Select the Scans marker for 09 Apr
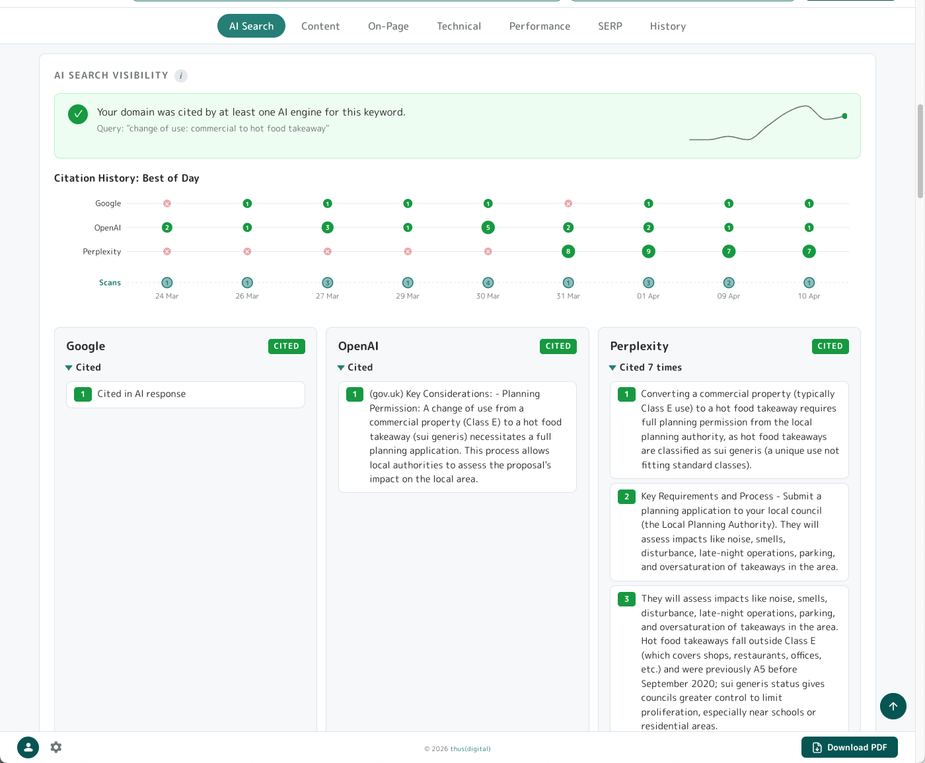Image resolution: width=925 pixels, height=763 pixels. click(729, 283)
